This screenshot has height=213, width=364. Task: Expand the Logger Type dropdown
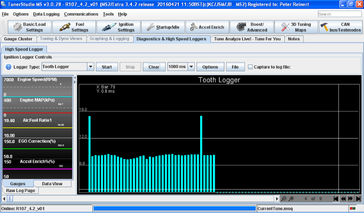[x=90, y=67]
